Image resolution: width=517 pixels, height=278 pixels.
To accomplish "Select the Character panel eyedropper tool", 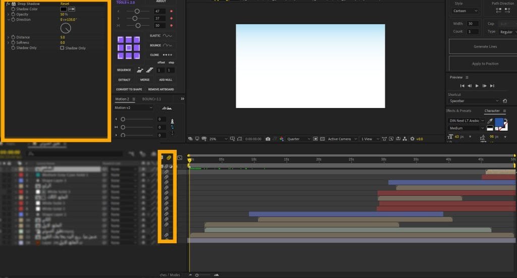I will [x=490, y=121].
